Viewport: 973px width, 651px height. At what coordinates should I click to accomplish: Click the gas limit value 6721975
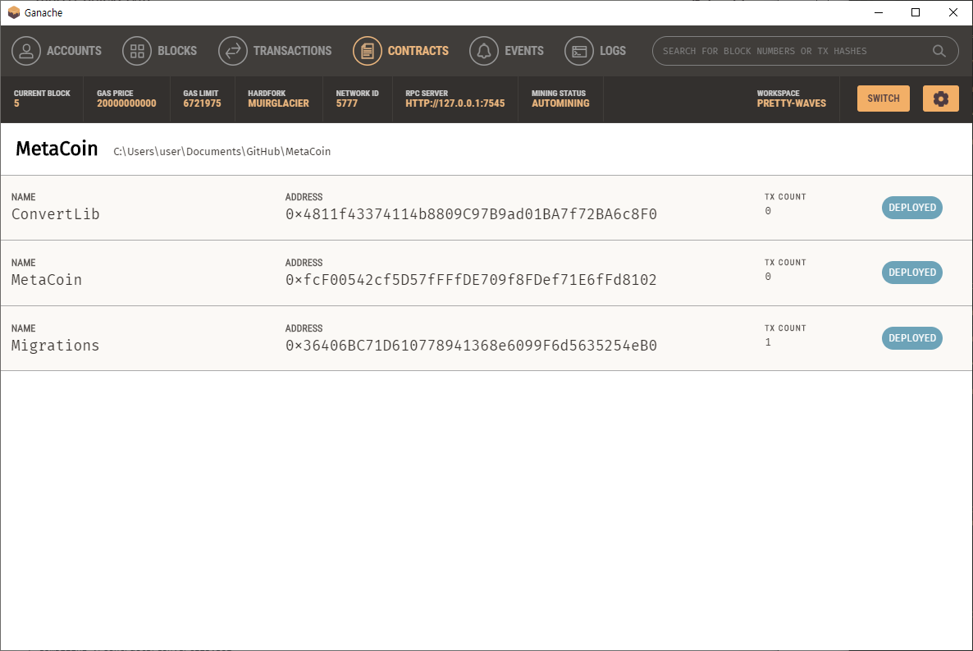click(x=202, y=103)
